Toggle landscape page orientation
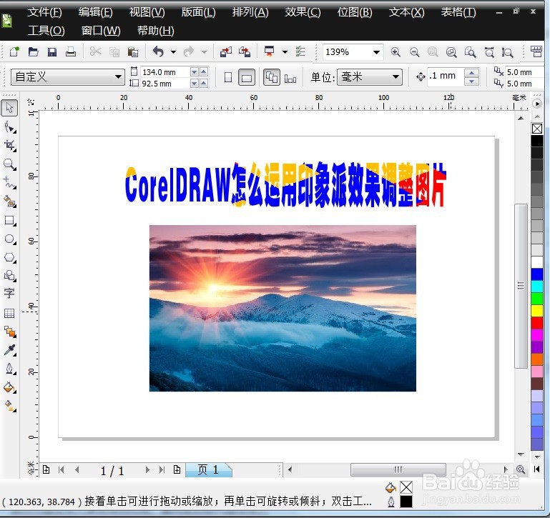Viewport: 550px width, 518px height. 247,77
